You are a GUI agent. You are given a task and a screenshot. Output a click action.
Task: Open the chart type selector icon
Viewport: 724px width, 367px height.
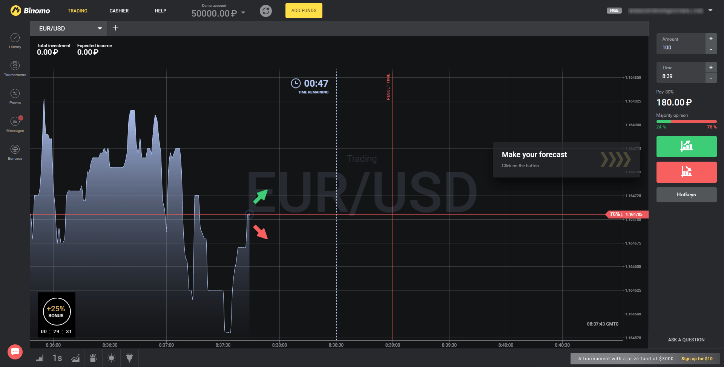tap(39, 358)
